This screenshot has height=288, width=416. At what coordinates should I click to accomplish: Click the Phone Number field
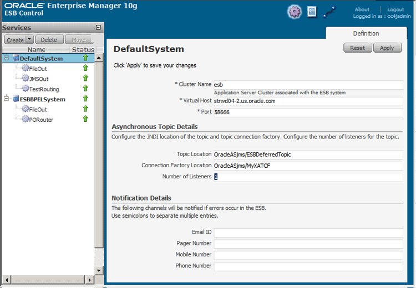(308, 266)
